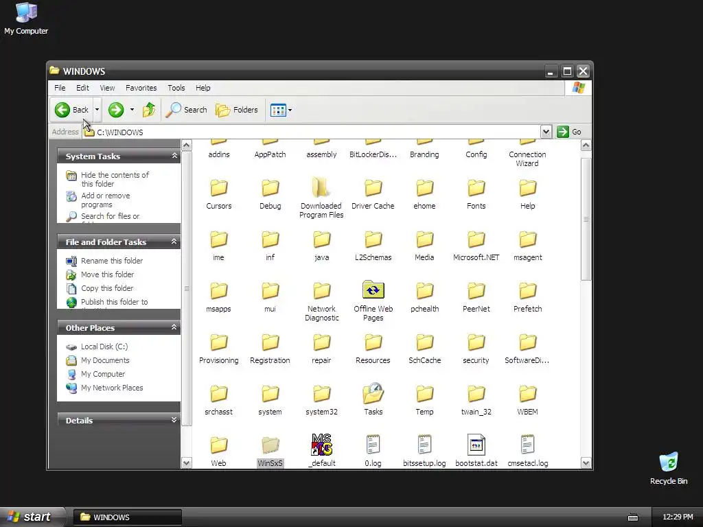Click Copy this folder link

(100, 288)
